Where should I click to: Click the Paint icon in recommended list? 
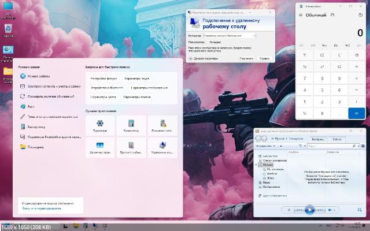tap(23, 106)
